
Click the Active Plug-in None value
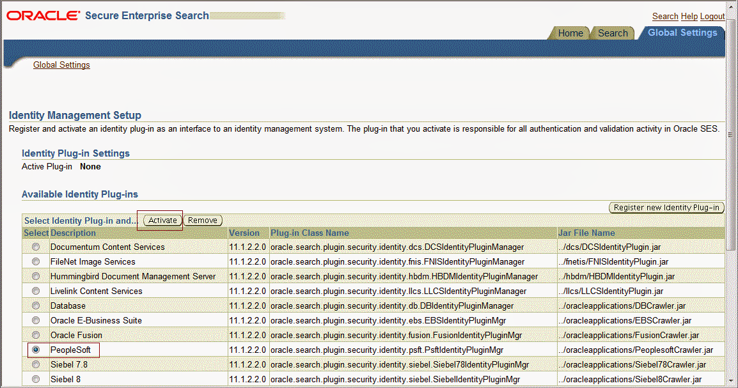pos(90,166)
